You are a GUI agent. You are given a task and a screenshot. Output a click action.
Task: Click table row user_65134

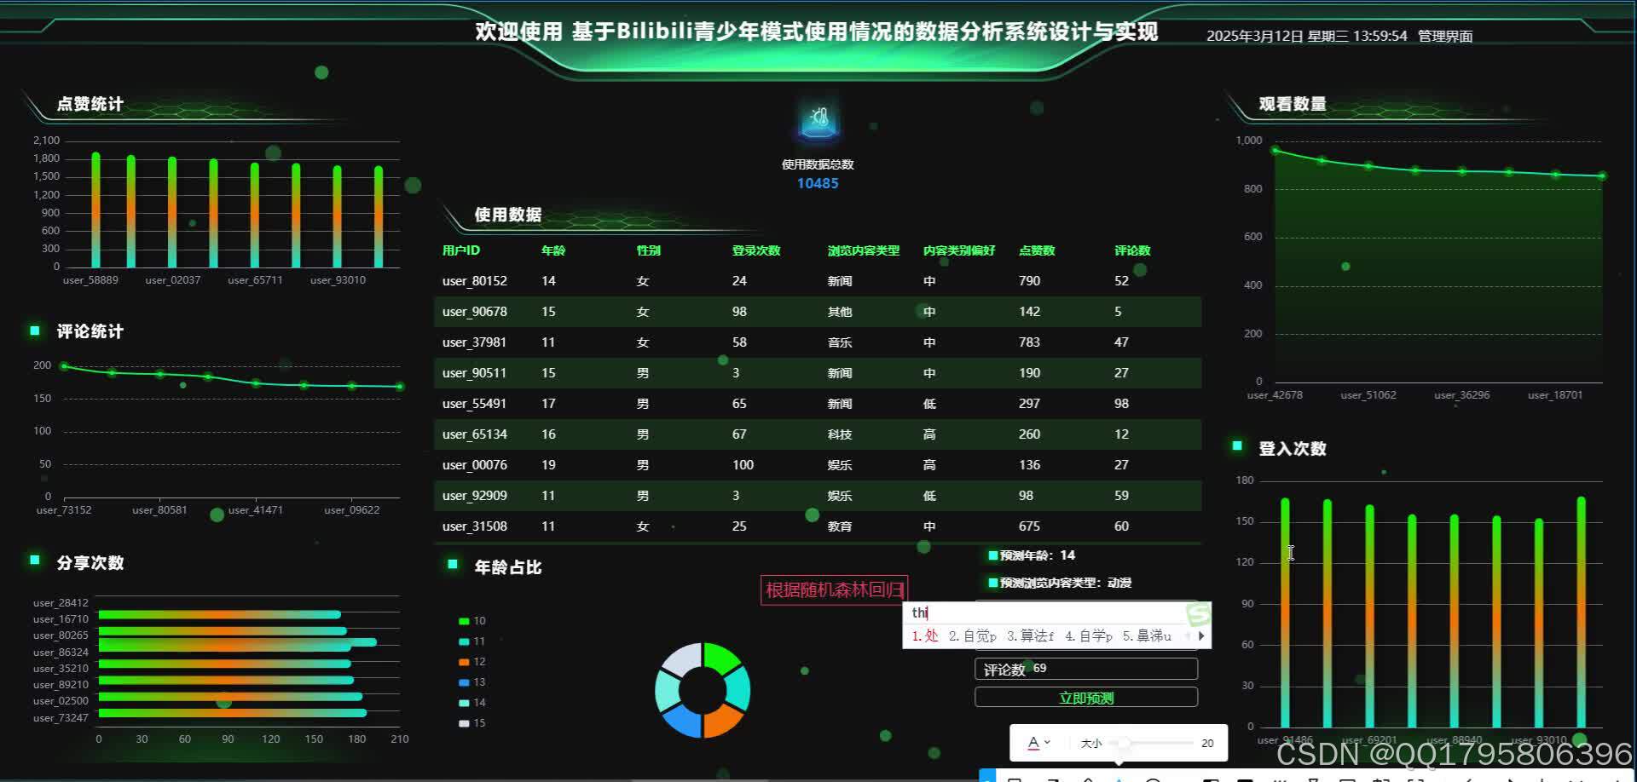(x=818, y=434)
